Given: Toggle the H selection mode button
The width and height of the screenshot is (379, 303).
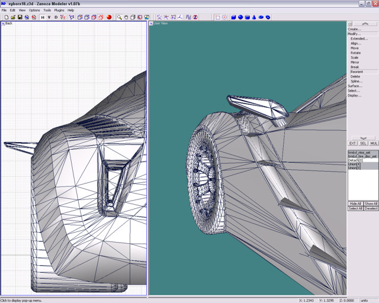Looking at the screenshot, I should pyautogui.click(x=43, y=17).
